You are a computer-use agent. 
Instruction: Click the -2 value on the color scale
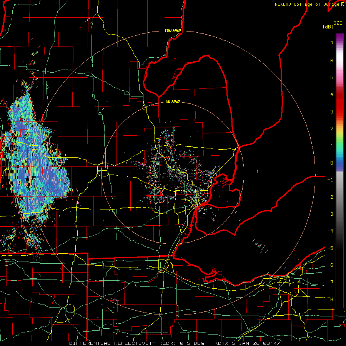point(330,197)
